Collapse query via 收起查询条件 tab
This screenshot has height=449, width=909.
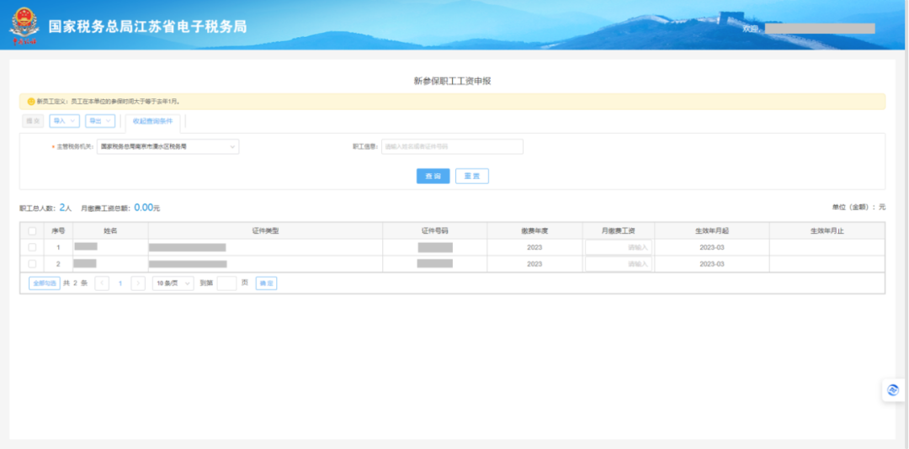[x=152, y=121]
